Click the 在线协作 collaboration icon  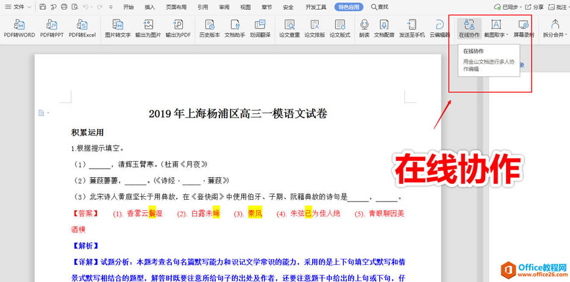(469, 28)
